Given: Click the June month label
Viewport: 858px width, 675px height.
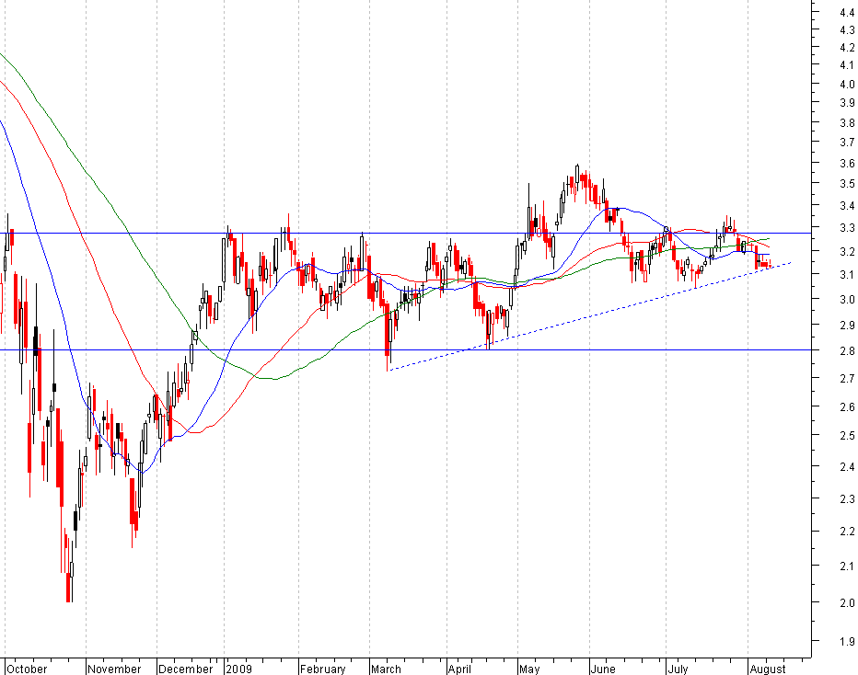Looking at the screenshot, I should tap(603, 669).
